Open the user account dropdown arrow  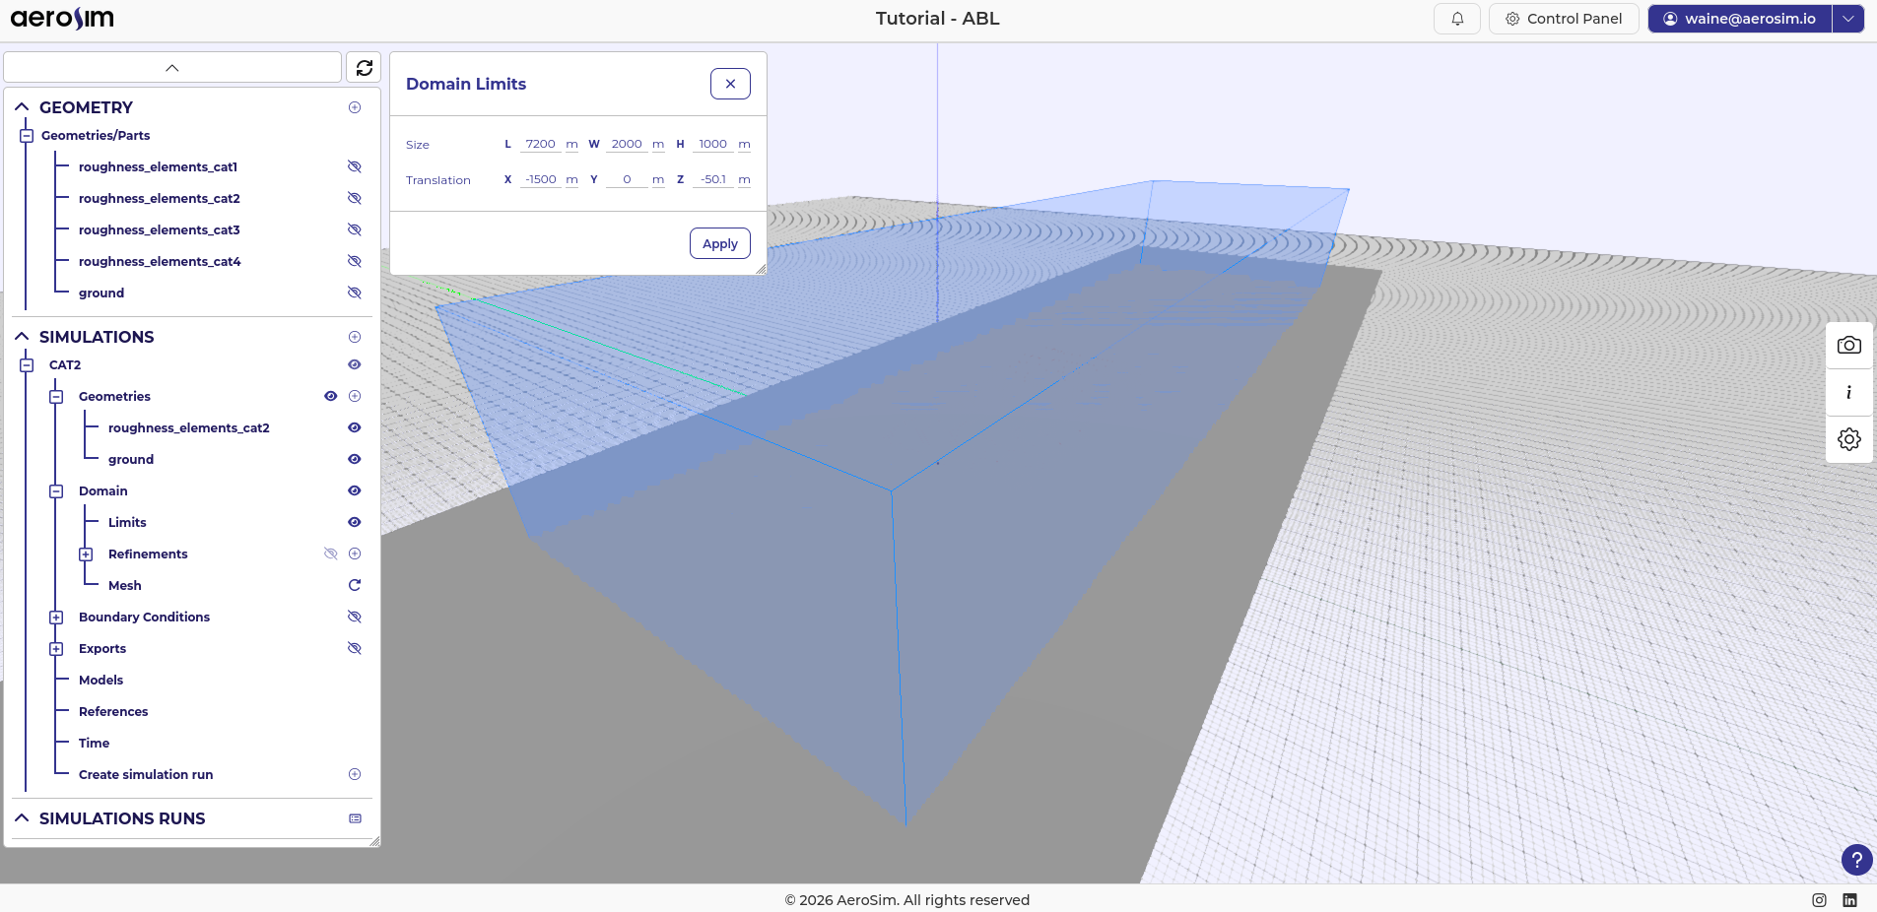coord(1847,19)
